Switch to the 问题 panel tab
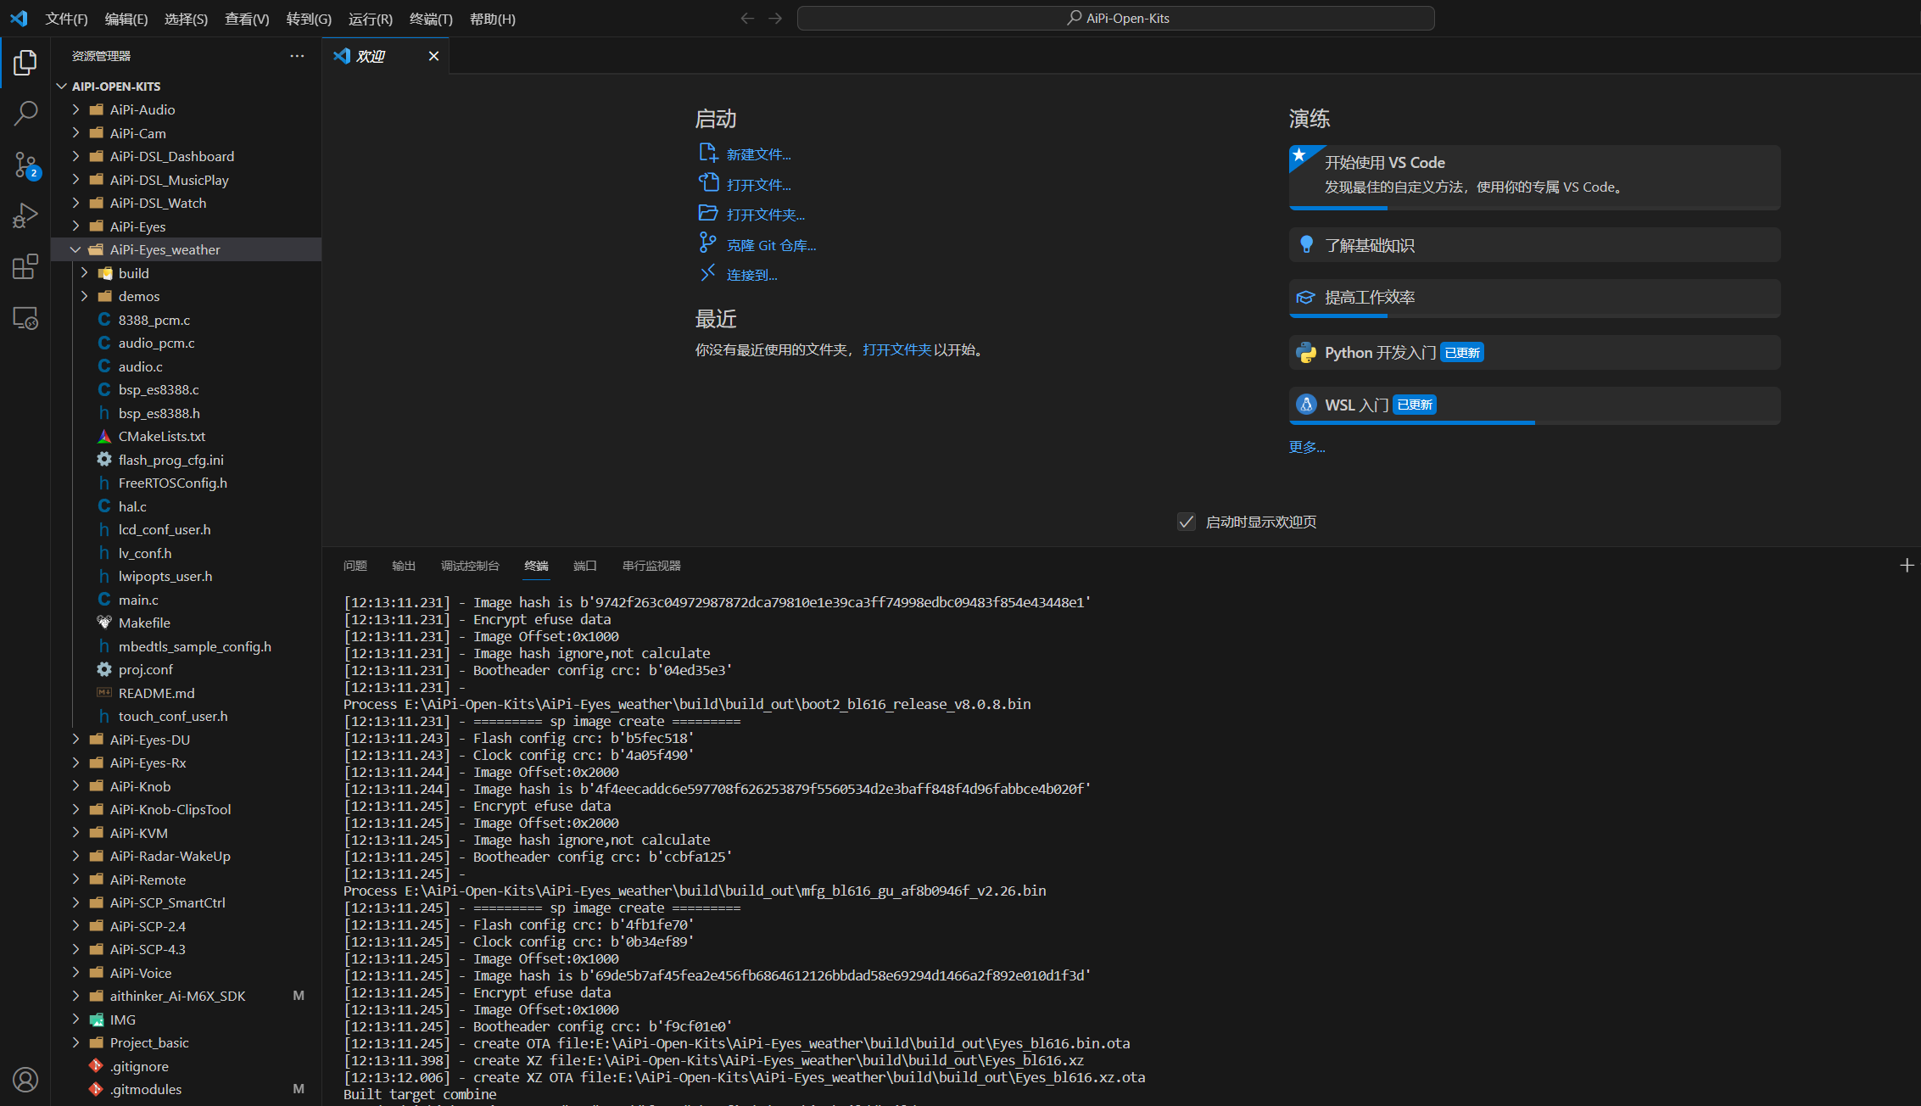1921x1106 pixels. coord(355,566)
